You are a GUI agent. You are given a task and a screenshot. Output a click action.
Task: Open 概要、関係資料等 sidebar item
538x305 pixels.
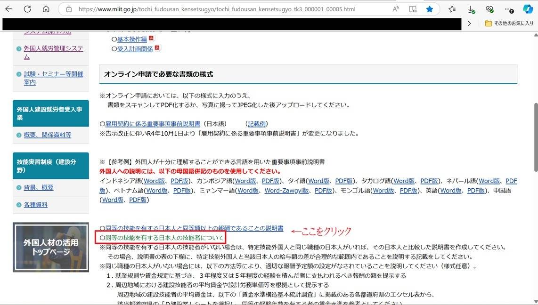coord(48,135)
